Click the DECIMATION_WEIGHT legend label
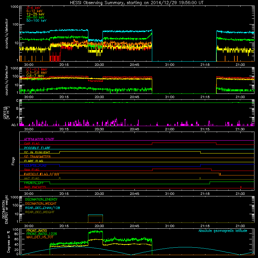Screen dimensions: 258x258 click(x=41, y=203)
